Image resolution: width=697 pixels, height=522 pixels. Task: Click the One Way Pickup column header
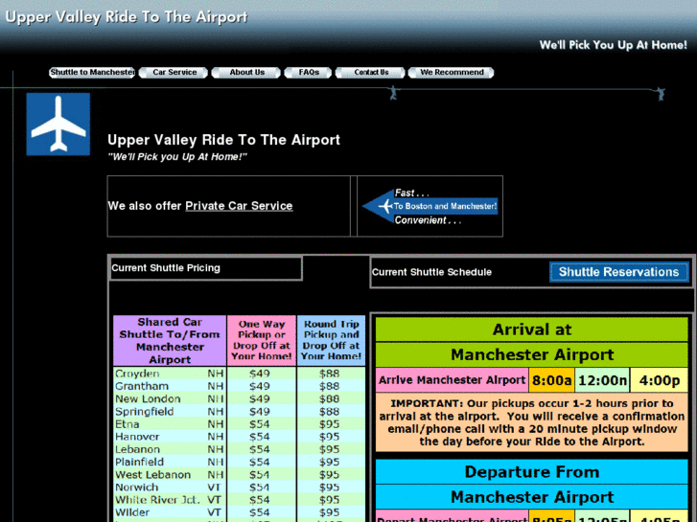(x=262, y=340)
